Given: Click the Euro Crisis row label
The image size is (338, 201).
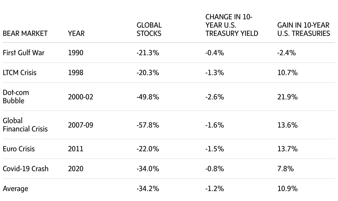Looking at the screenshot, I should (19, 149).
